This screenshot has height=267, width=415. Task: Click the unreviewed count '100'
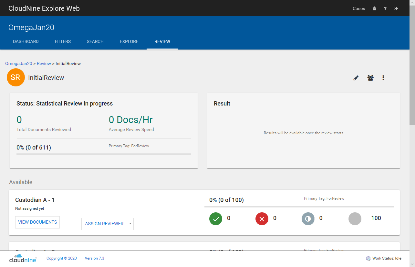376,218
